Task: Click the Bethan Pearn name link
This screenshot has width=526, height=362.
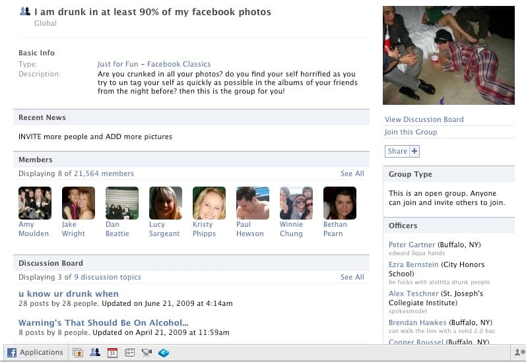Action: click(335, 229)
